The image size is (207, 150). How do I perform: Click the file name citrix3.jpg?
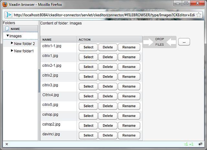click(50, 85)
